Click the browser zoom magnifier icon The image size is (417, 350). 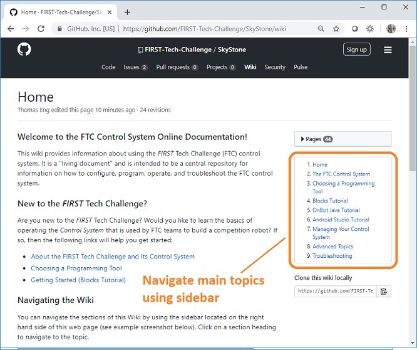tap(321, 29)
